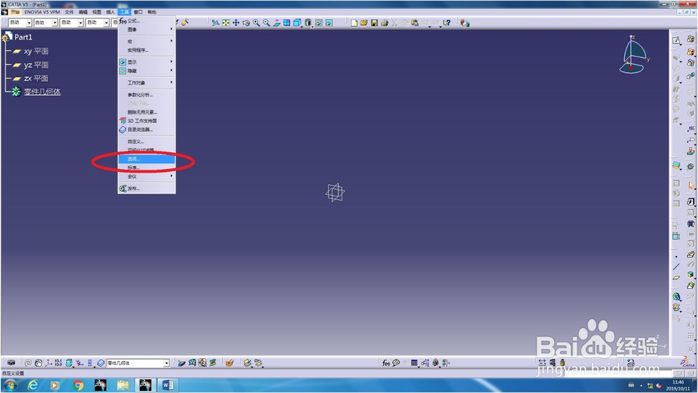Expand 显示 show submenu
This screenshot has width=698, height=393.
[147, 62]
